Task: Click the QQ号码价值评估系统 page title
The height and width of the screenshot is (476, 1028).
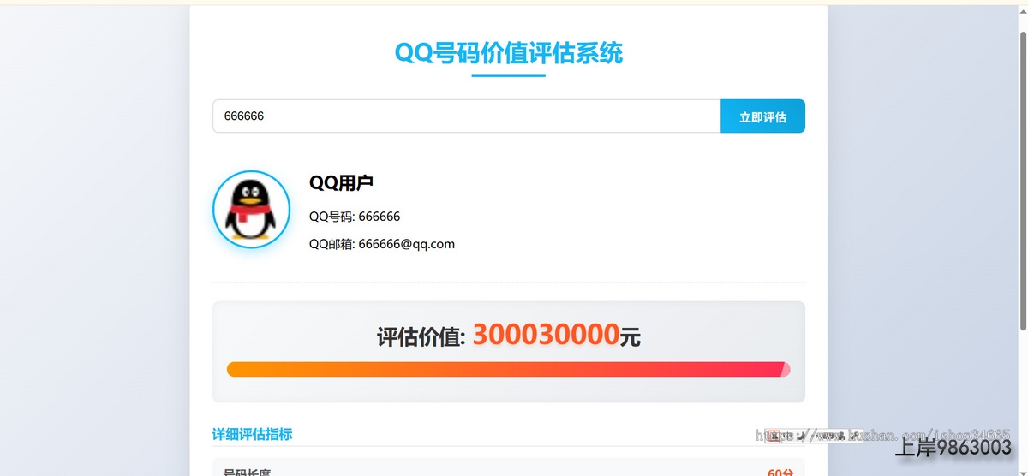Action: pyautogui.click(x=508, y=53)
